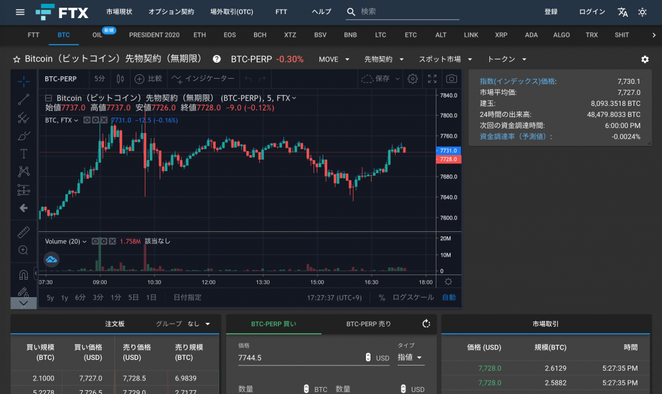Click the undo arrow in chart toolbar

(248, 79)
